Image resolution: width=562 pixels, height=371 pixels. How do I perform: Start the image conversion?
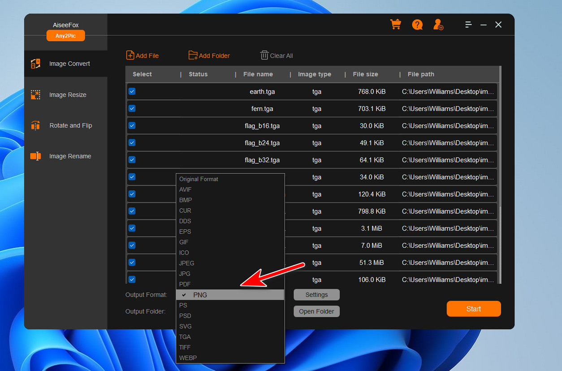pos(474,309)
